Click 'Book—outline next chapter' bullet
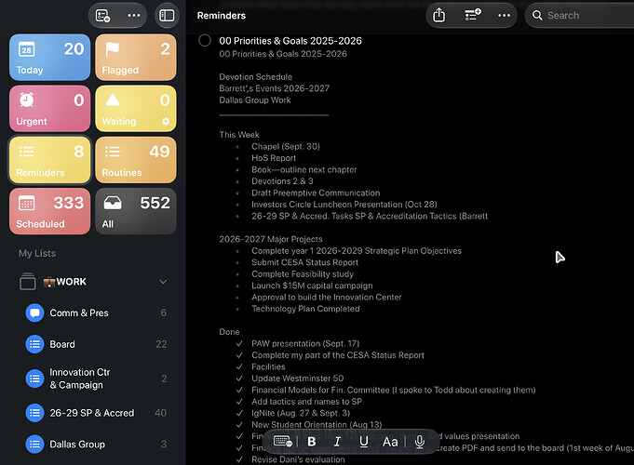 (304, 169)
